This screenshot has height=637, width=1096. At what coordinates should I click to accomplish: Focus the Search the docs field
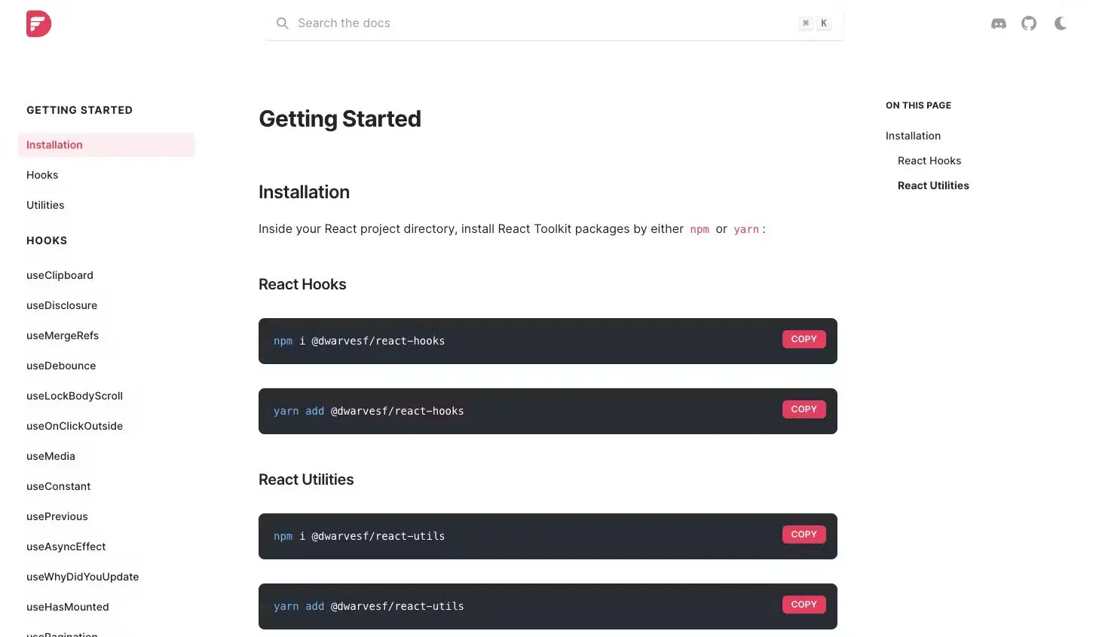[554, 23]
